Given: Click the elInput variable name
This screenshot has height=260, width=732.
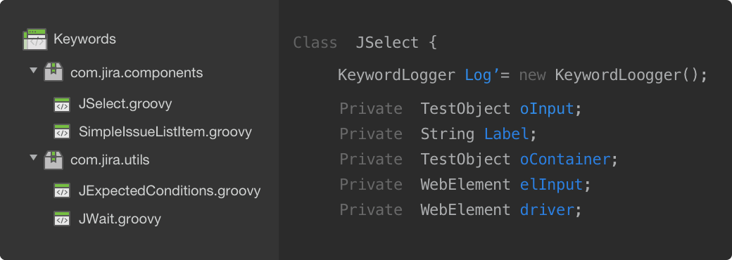Looking at the screenshot, I should [551, 185].
